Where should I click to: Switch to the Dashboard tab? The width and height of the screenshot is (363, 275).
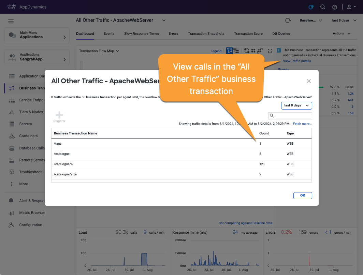[85, 33]
